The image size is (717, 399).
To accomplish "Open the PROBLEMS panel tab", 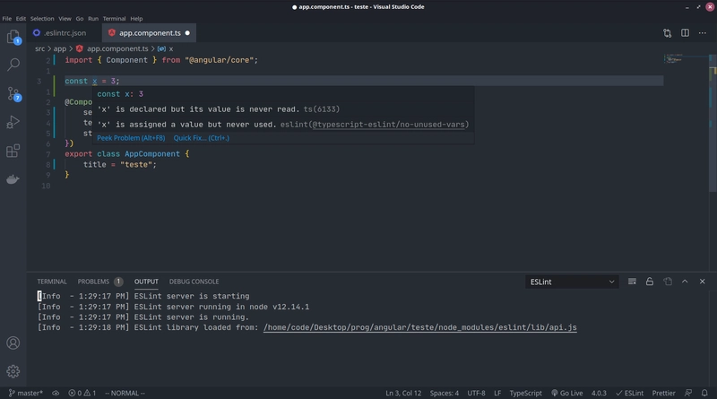I will point(99,282).
